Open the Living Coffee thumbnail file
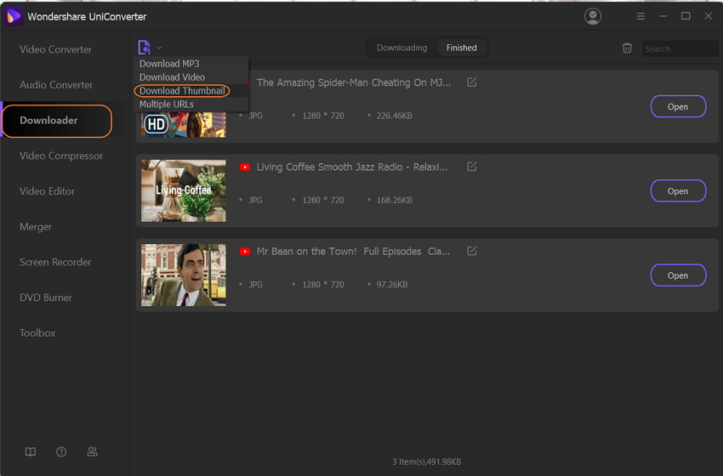The image size is (723, 476). [678, 190]
